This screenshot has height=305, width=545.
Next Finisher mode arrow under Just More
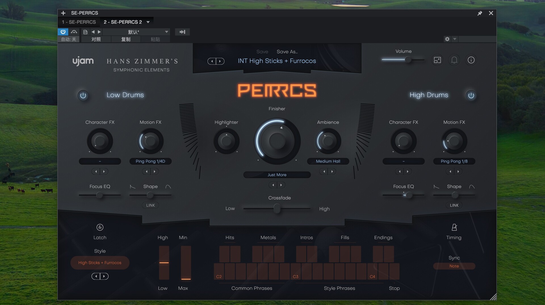pos(281,185)
